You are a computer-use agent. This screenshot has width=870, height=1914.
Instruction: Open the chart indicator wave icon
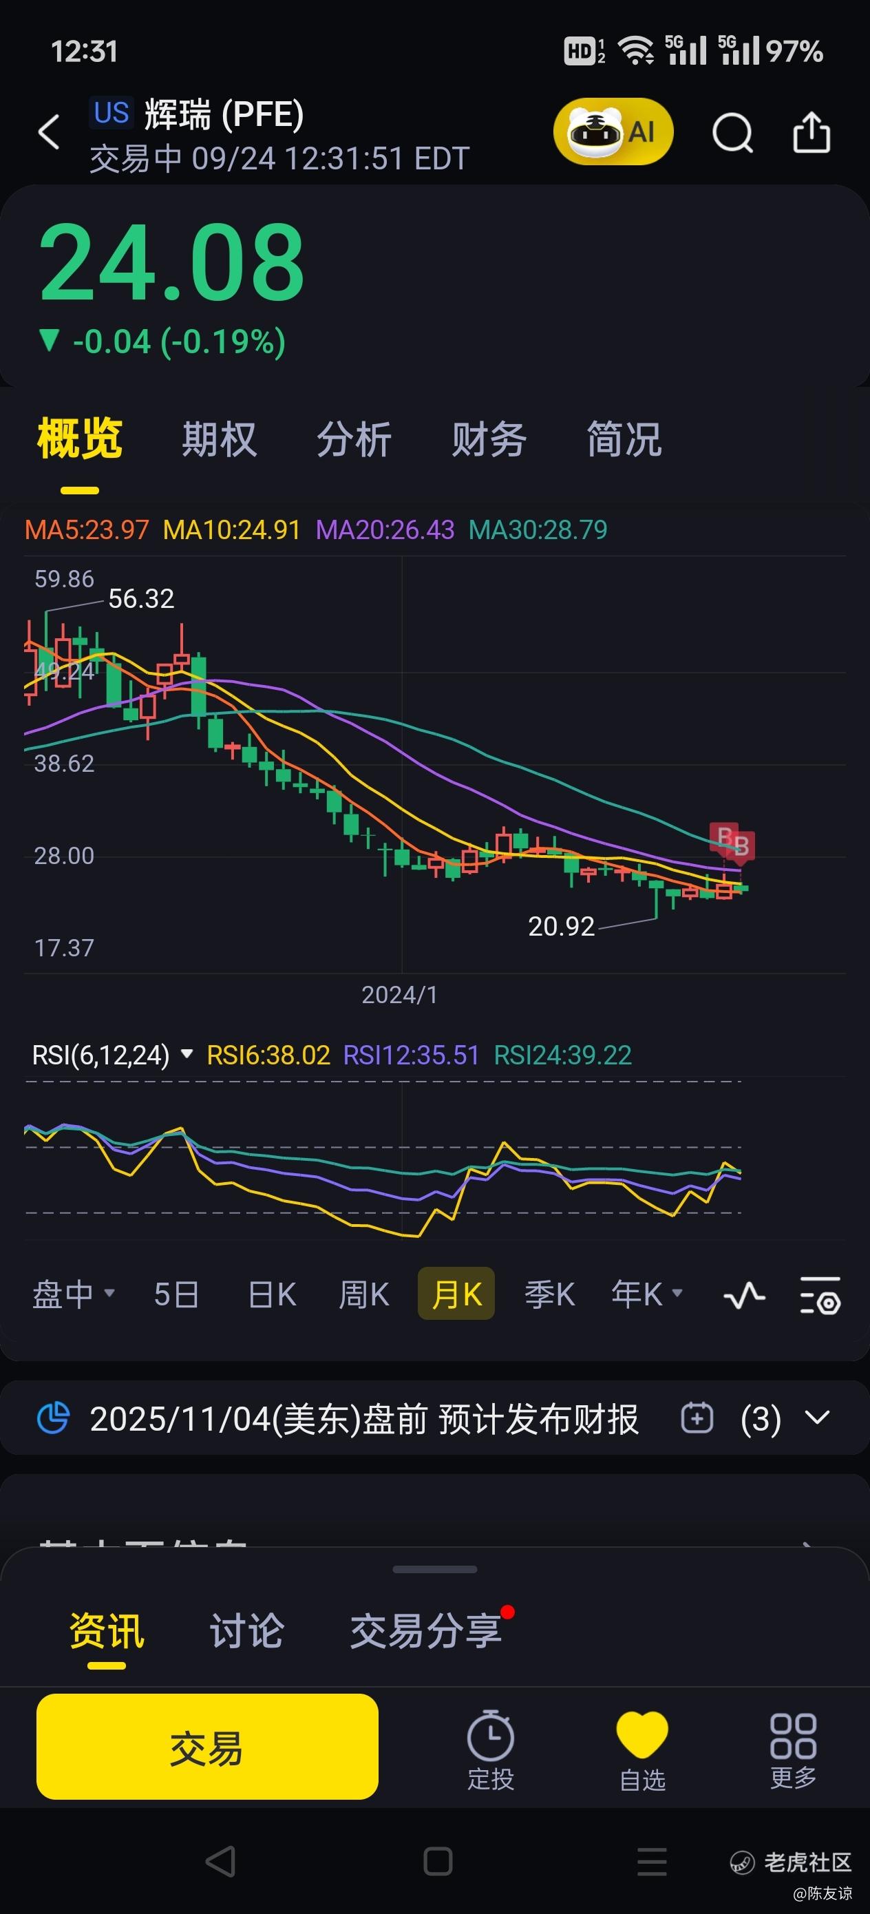pyautogui.click(x=743, y=1295)
